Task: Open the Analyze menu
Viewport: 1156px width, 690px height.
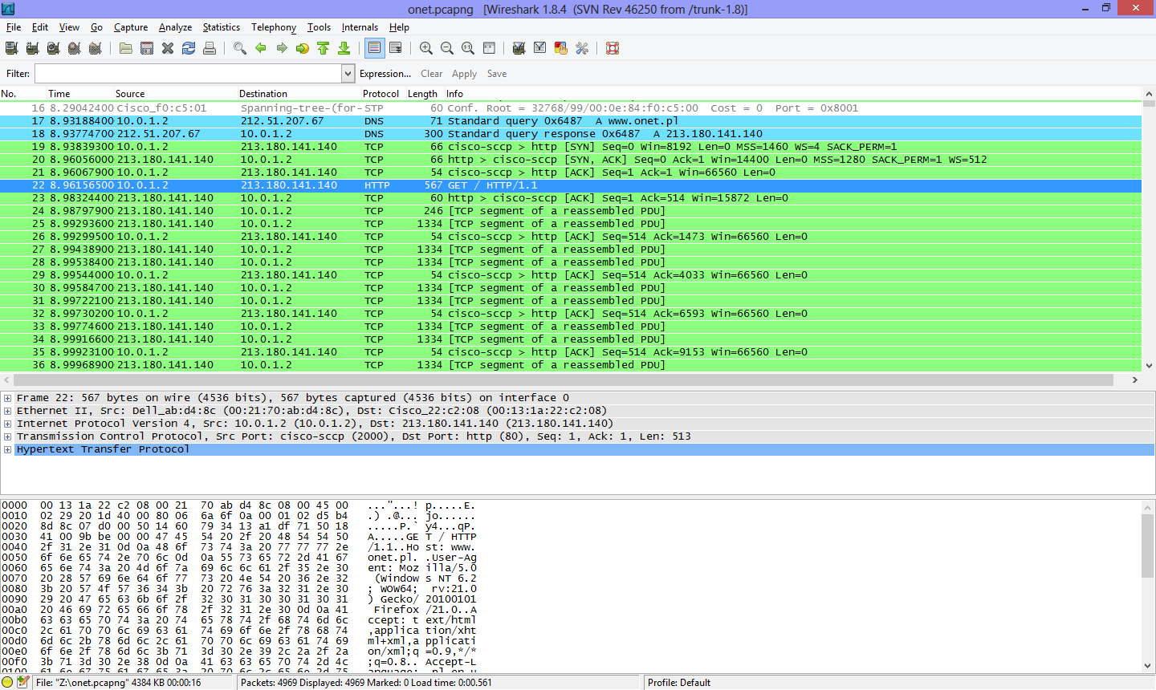Action: (x=175, y=27)
